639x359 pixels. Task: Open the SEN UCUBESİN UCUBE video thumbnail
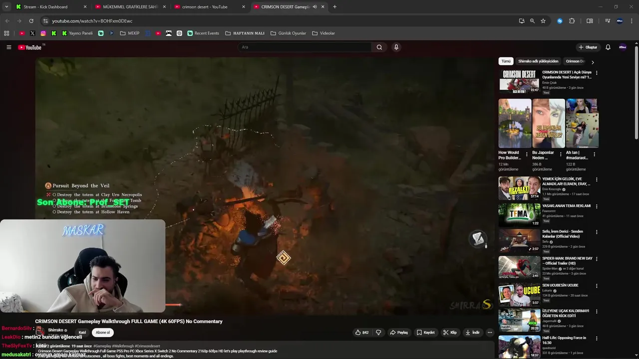(x=519, y=295)
